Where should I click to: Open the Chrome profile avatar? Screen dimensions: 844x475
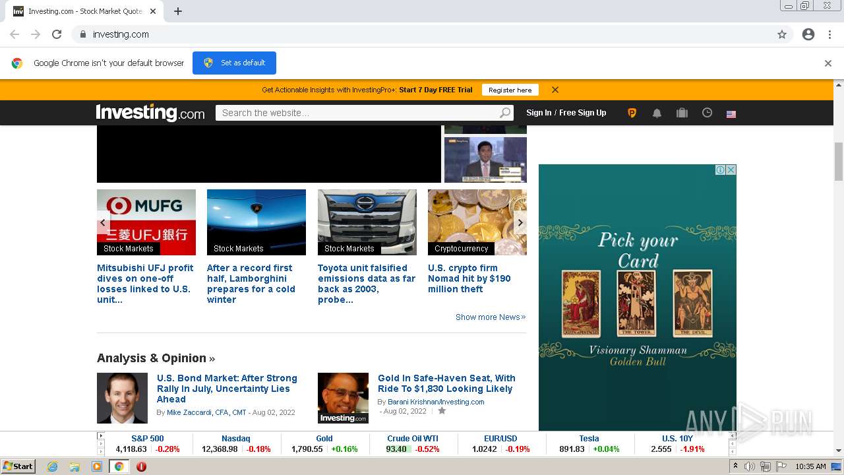808,34
